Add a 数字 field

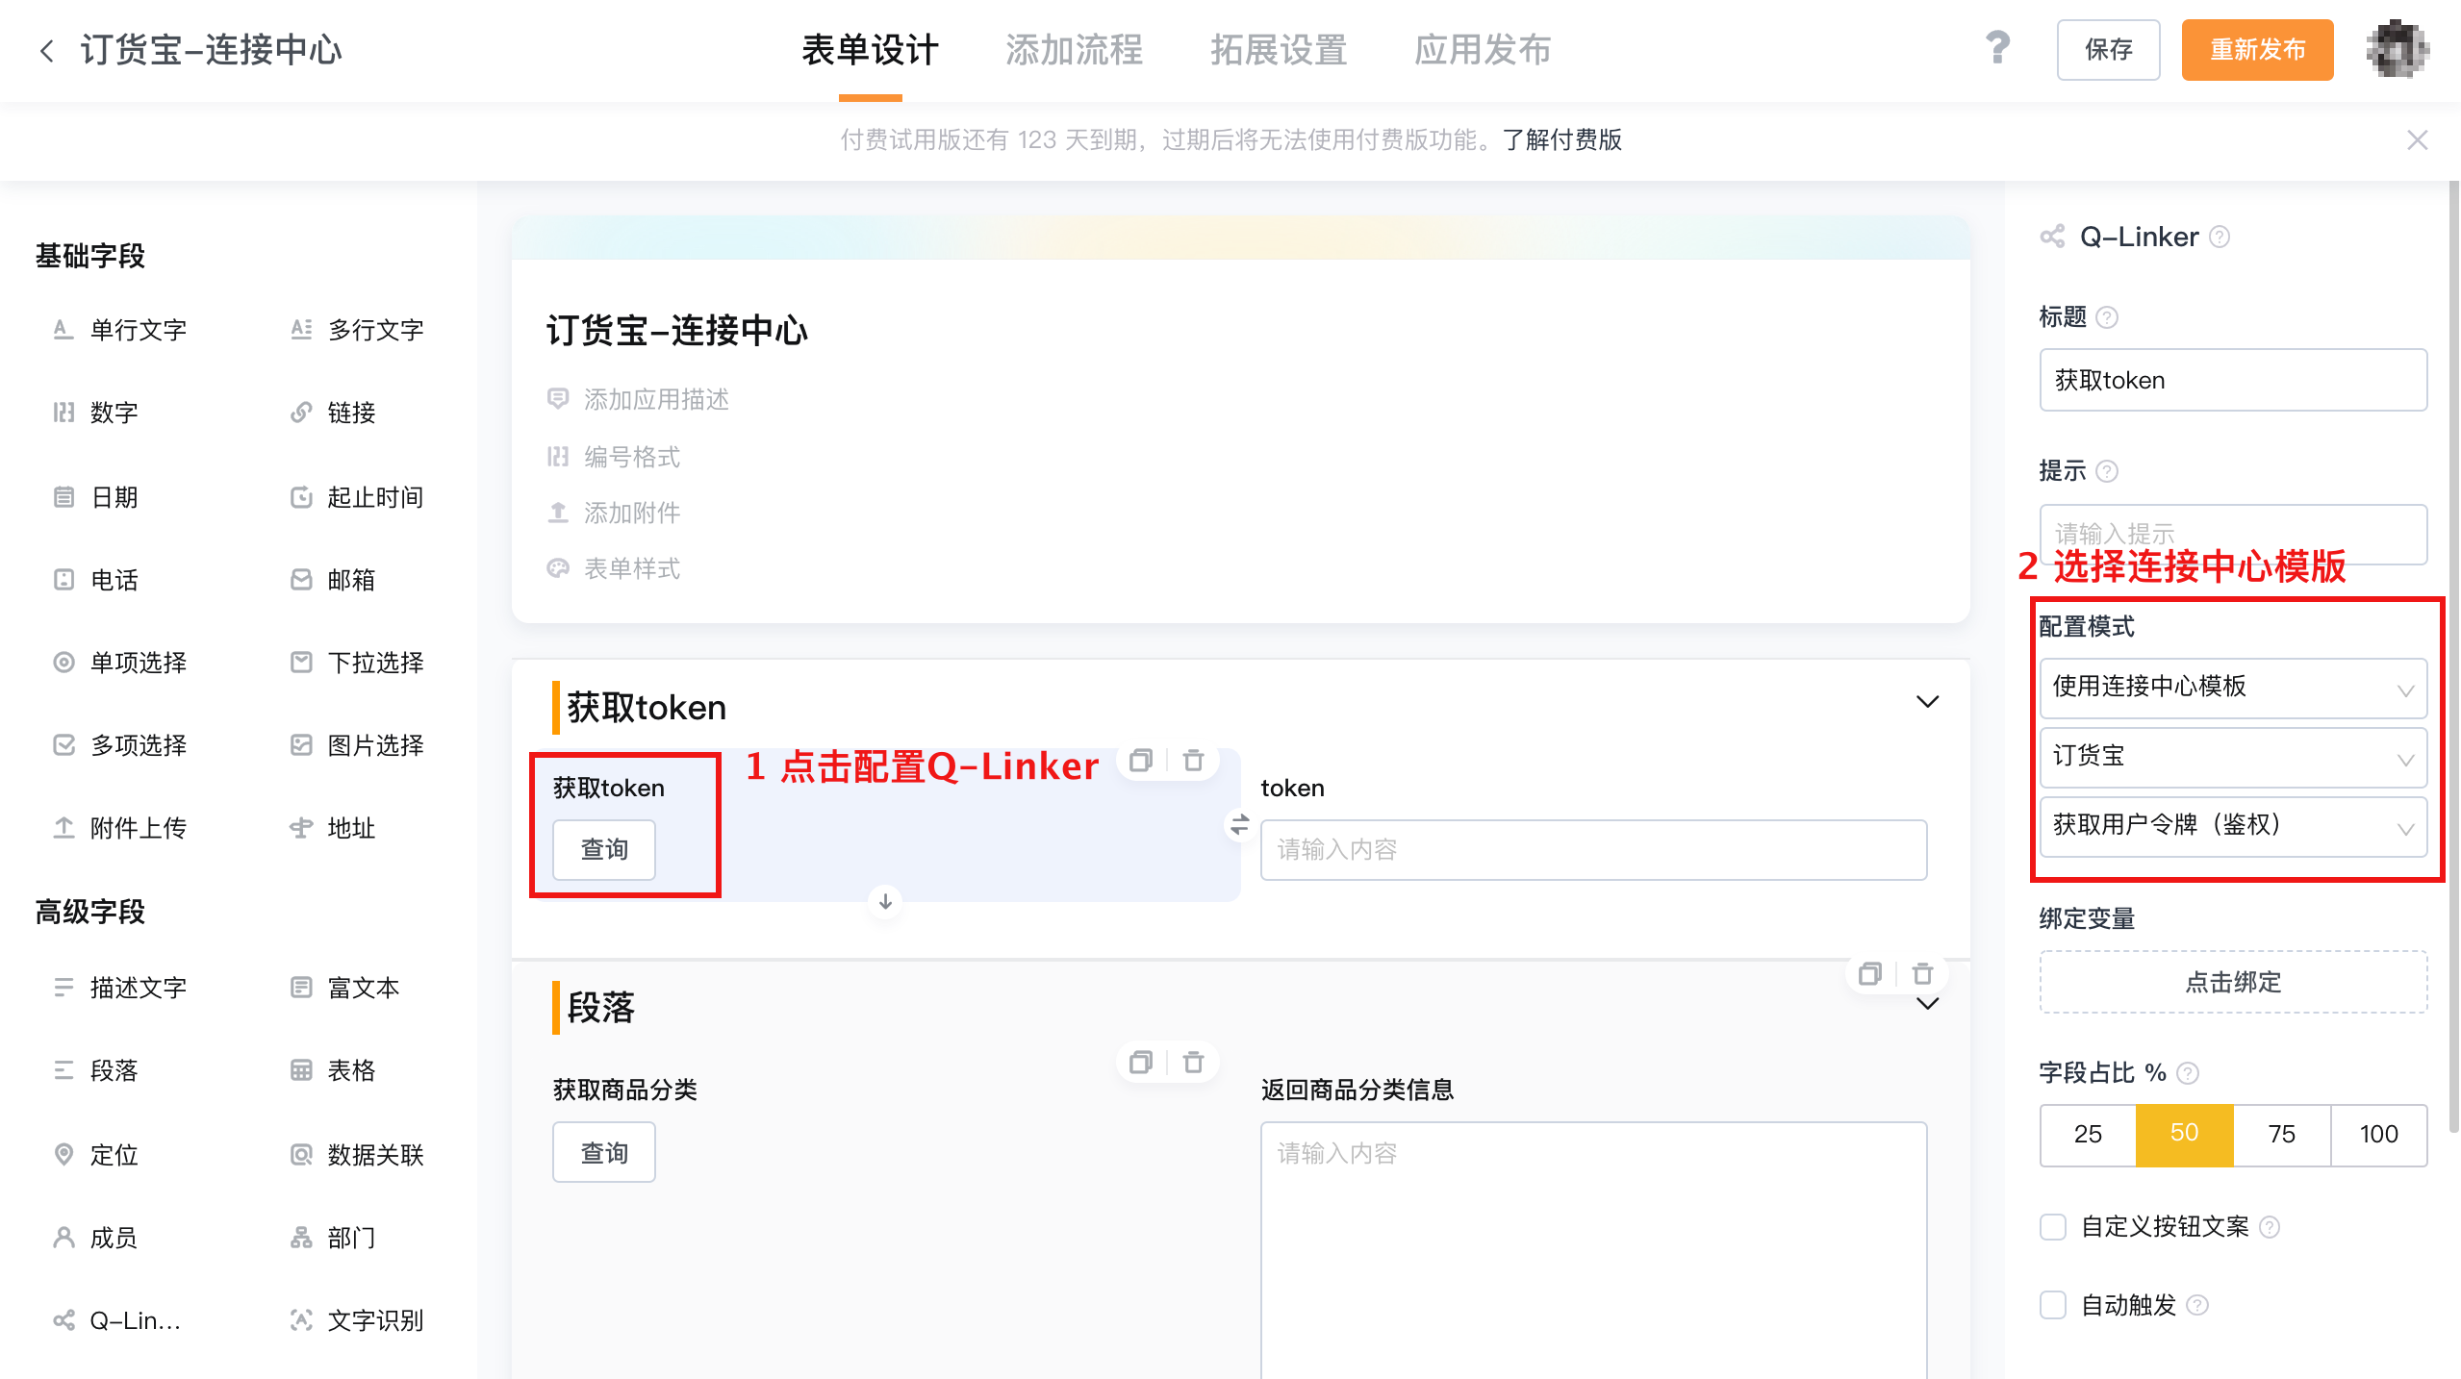tap(96, 413)
